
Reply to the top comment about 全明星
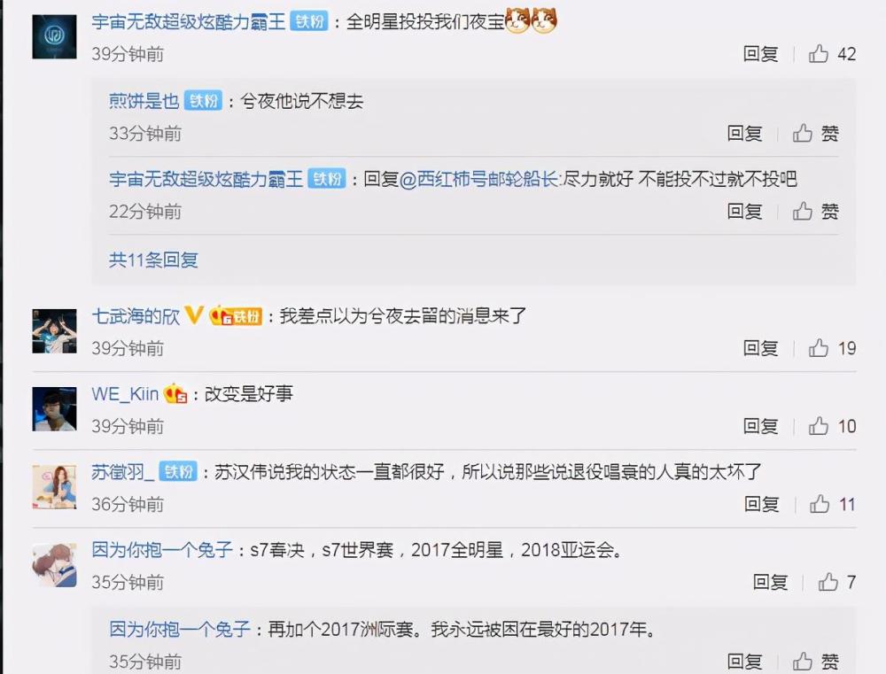(760, 54)
